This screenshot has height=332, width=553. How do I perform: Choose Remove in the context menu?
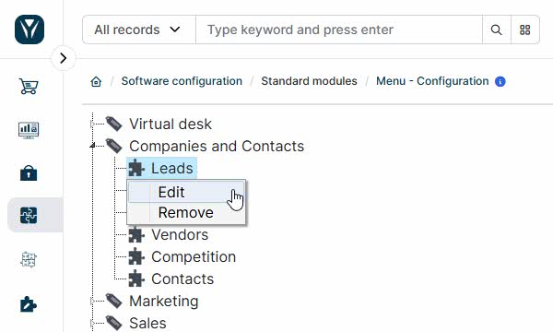pos(186,213)
